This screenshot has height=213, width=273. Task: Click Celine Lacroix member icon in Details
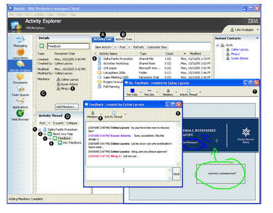58,79
